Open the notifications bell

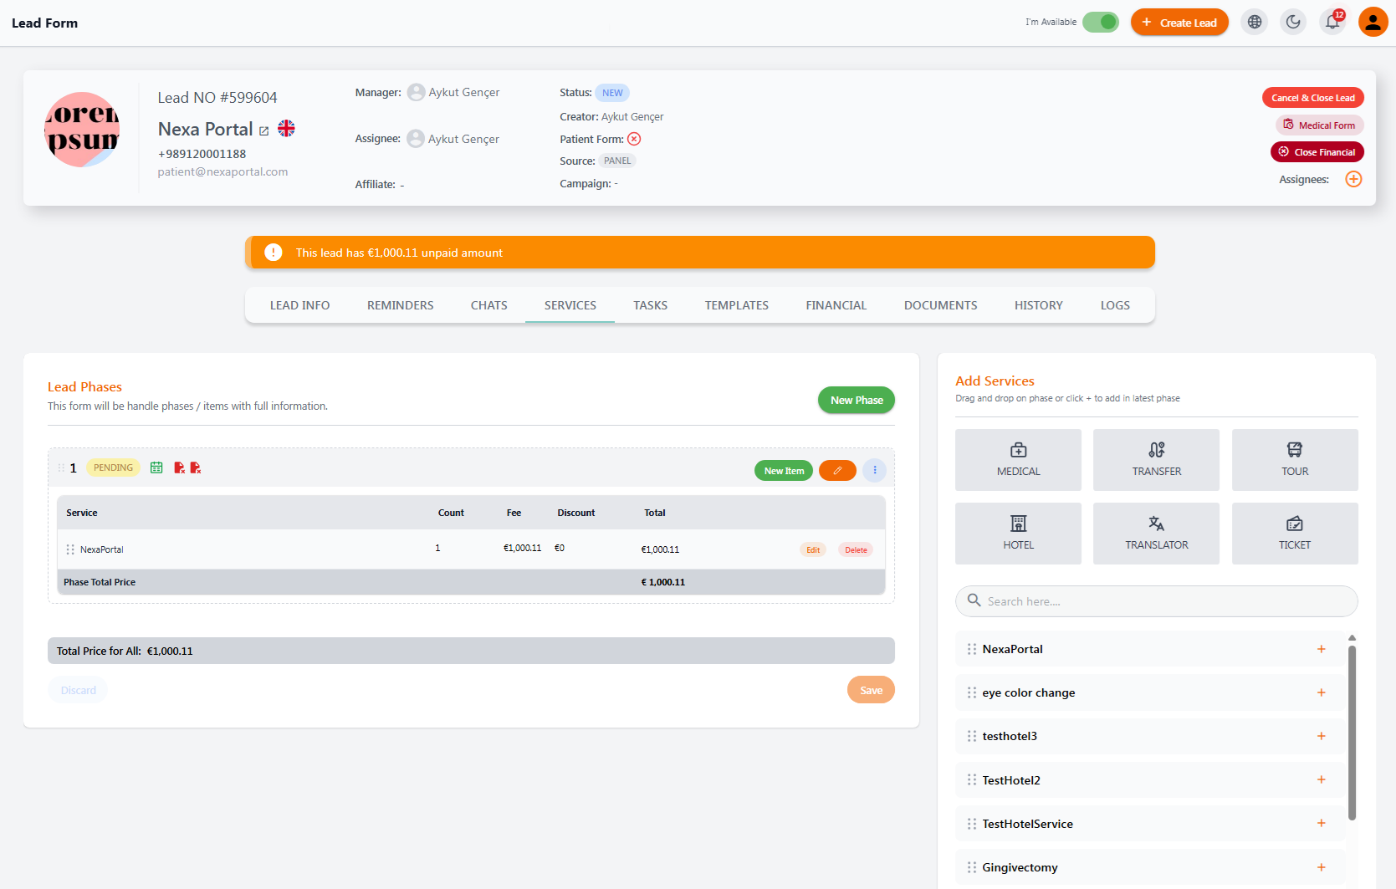pyautogui.click(x=1333, y=23)
